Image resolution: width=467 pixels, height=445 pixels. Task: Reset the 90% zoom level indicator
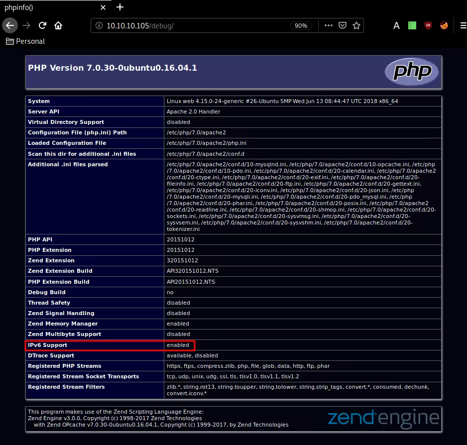click(x=301, y=25)
